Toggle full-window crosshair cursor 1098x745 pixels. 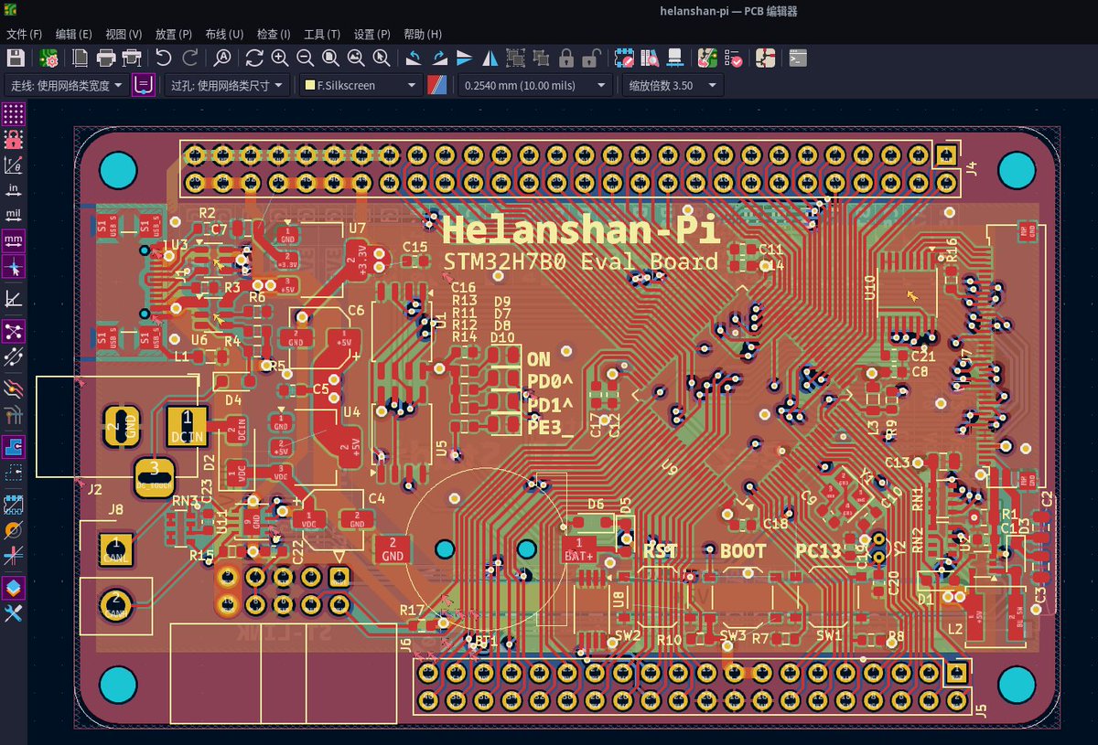coord(13,268)
